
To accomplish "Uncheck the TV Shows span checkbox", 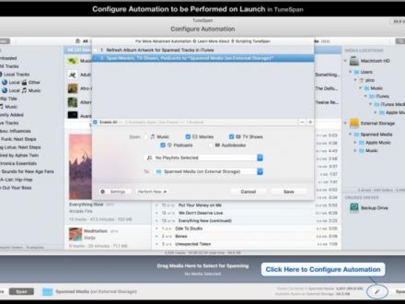I will [232, 136].
